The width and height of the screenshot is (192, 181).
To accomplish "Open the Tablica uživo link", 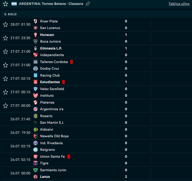I will coord(179,4).
